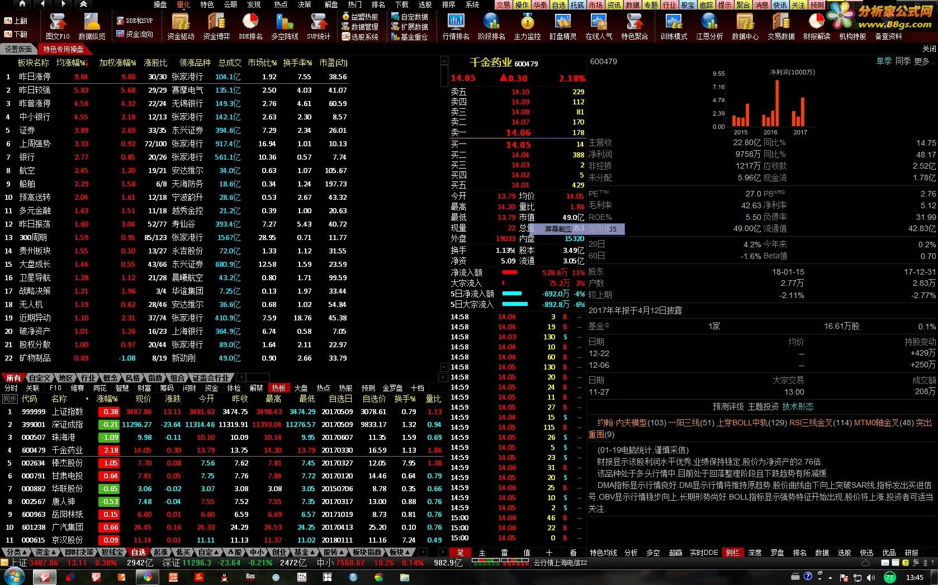Open 资金博弈 capital game tool

click(216, 26)
